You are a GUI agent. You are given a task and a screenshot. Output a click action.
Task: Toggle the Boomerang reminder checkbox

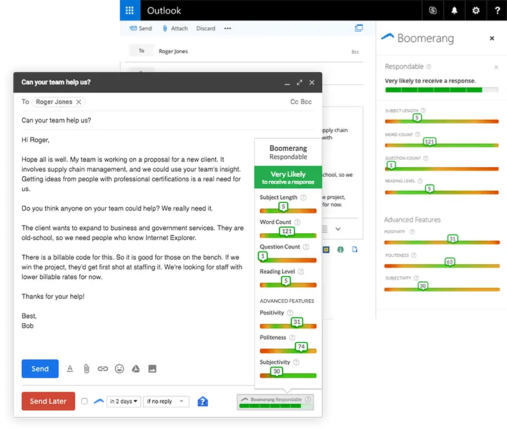coord(84,401)
